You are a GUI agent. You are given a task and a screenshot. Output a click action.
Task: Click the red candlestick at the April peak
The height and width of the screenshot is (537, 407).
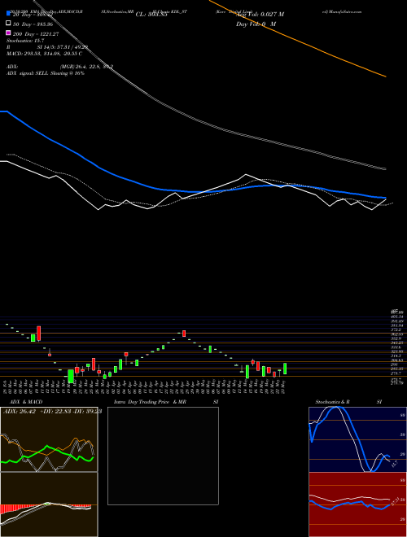point(184,334)
